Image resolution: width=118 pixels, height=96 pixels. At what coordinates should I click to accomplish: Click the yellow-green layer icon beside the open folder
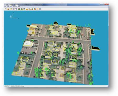pyautogui.click(x=11, y=9)
